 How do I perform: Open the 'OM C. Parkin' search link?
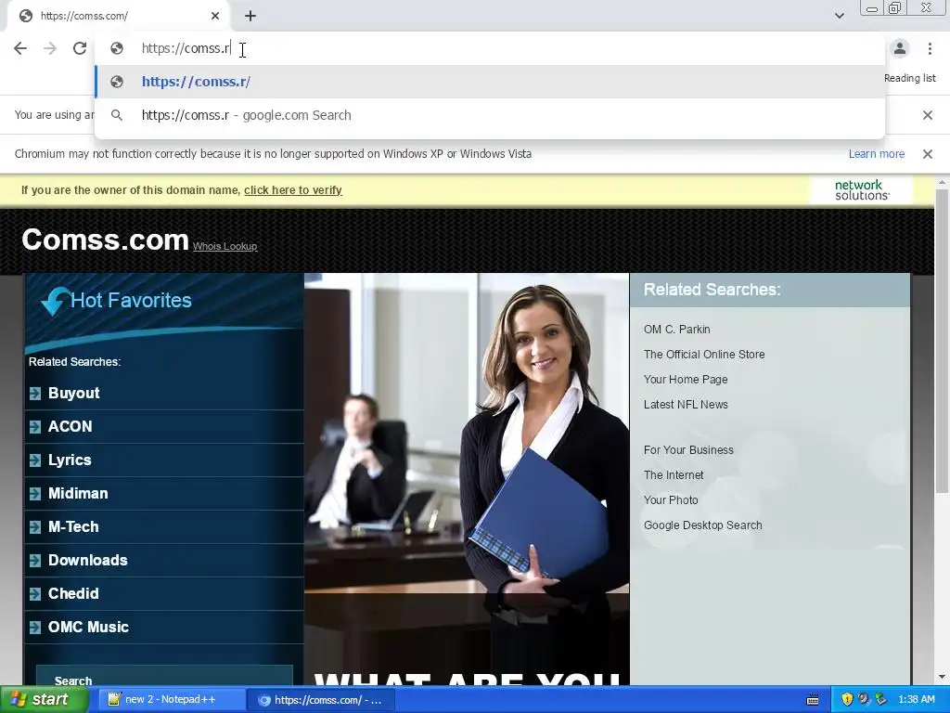click(x=676, y=330)
